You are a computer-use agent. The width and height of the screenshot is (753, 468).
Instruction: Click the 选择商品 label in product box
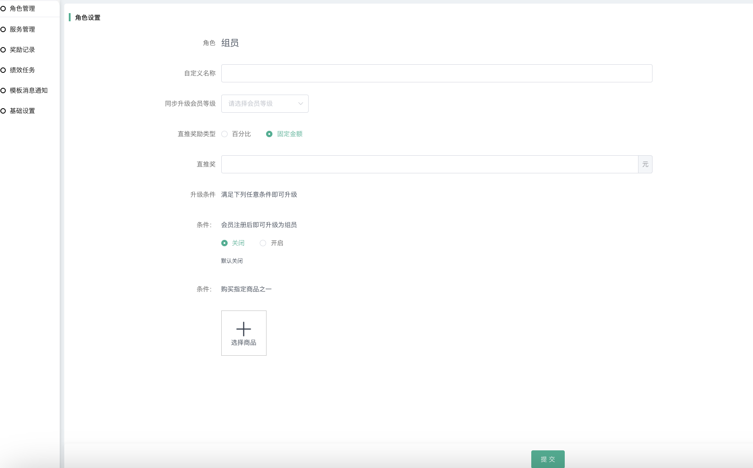coord(243,343)
